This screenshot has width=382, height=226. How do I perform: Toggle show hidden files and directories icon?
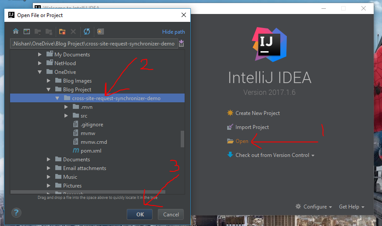pyautogui.click(x=100, y=31)
